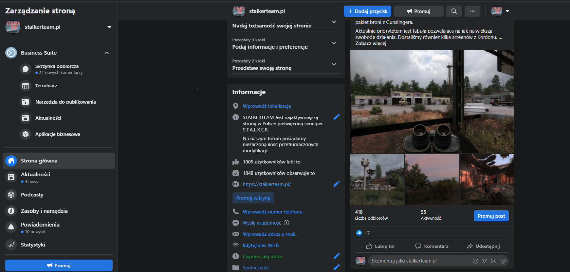Click the Promuj post button
570x272 pixels.
tap(491, 216)
